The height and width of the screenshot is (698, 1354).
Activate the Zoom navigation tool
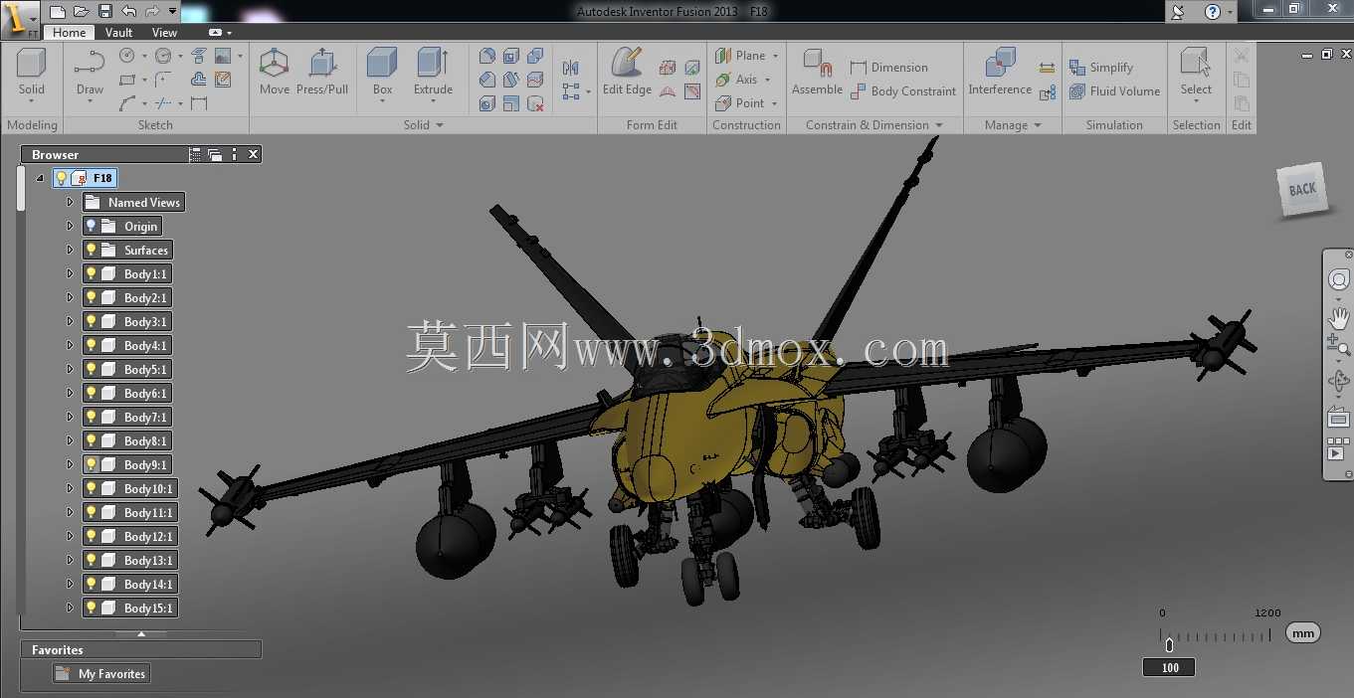point(1339,345)
